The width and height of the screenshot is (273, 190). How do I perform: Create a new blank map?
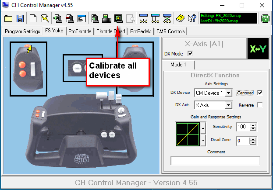33,18
